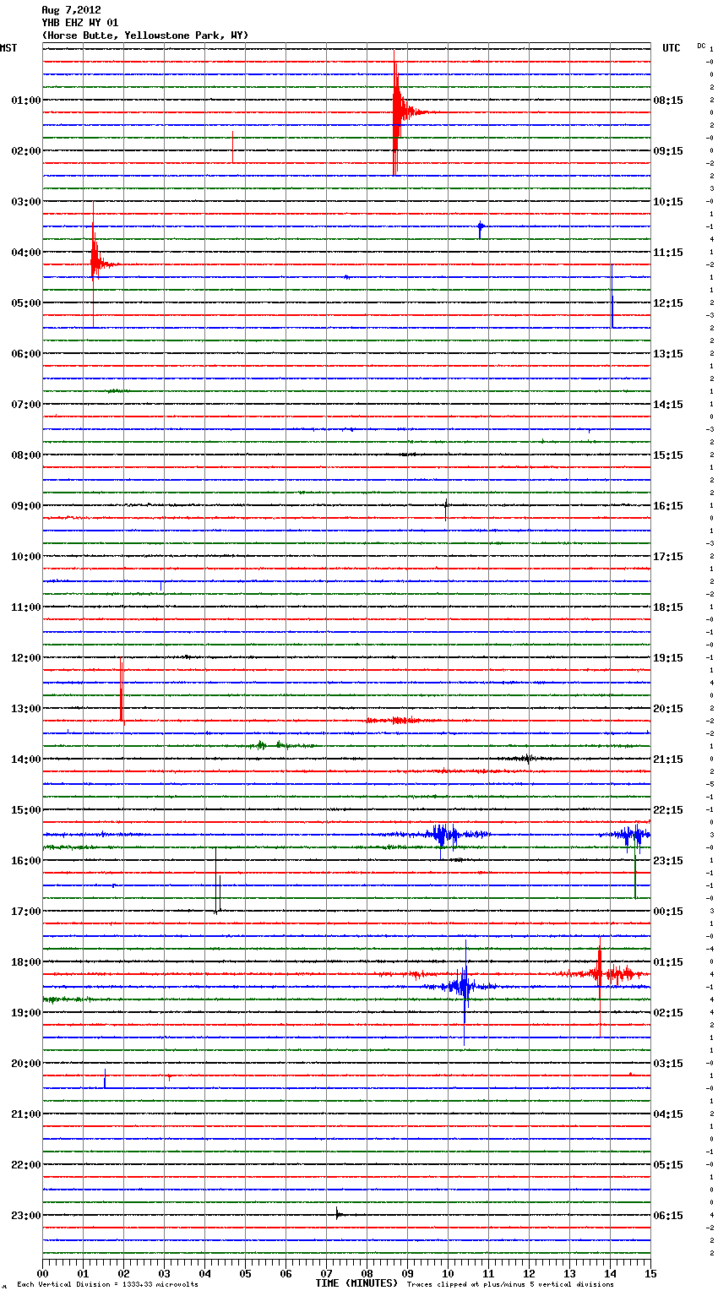Click the 06:15 UTC time label

[668, 1215]
